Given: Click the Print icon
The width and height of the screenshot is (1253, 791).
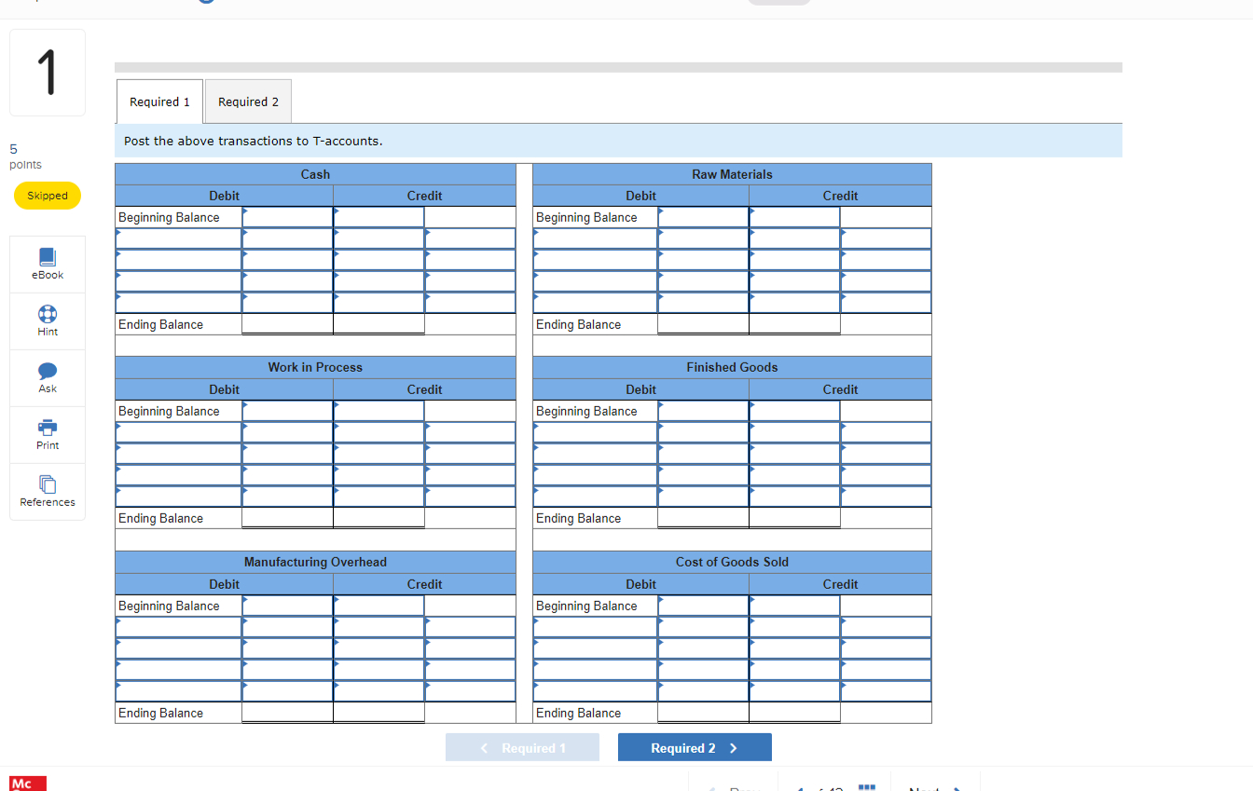Looking at the screenshot, I should click(48, 427).
